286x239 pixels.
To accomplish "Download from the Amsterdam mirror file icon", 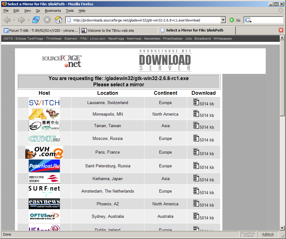I will click(x=196, y=191).
